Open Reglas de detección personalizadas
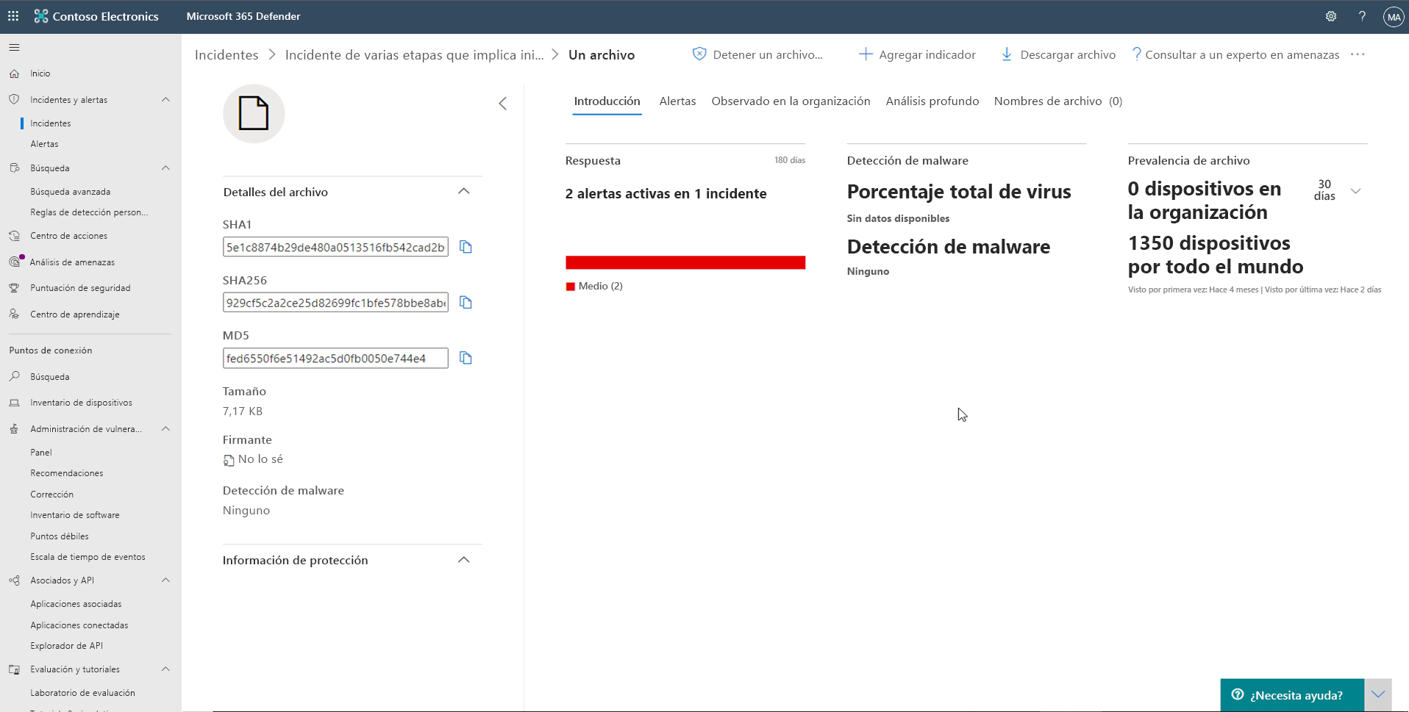The height and width of the screenshot is (712, 1409). pos(89,212)
